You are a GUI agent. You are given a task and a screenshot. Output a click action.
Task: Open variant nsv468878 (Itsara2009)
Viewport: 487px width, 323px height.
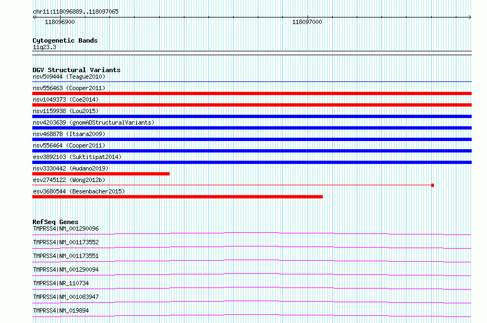(69, 134)
